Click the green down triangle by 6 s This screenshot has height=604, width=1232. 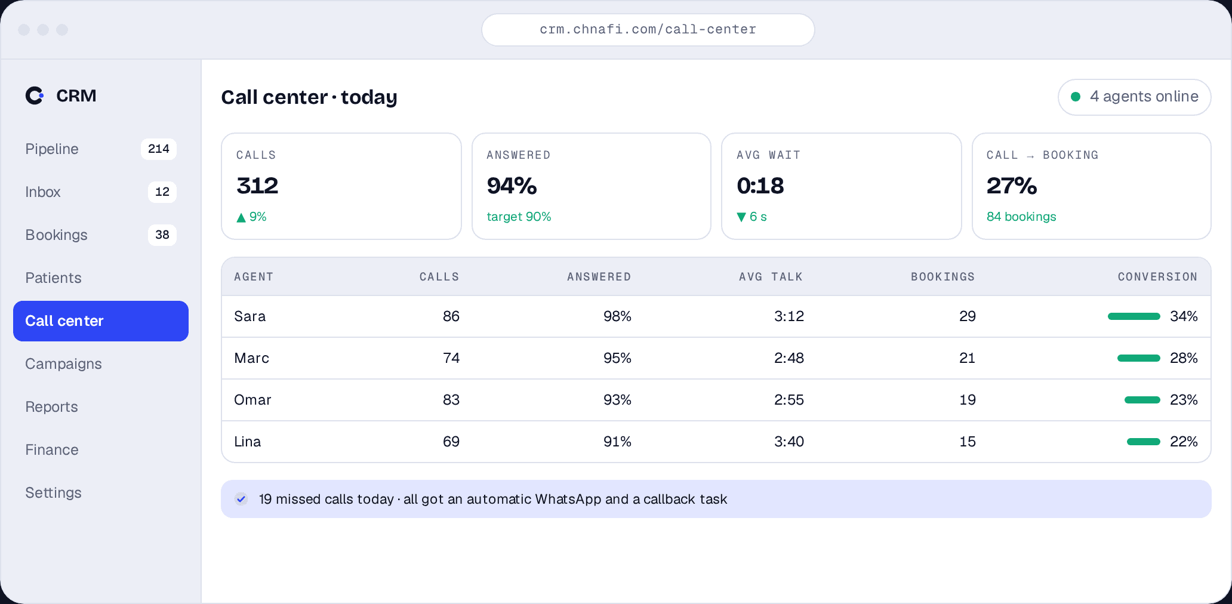[741, 217]
